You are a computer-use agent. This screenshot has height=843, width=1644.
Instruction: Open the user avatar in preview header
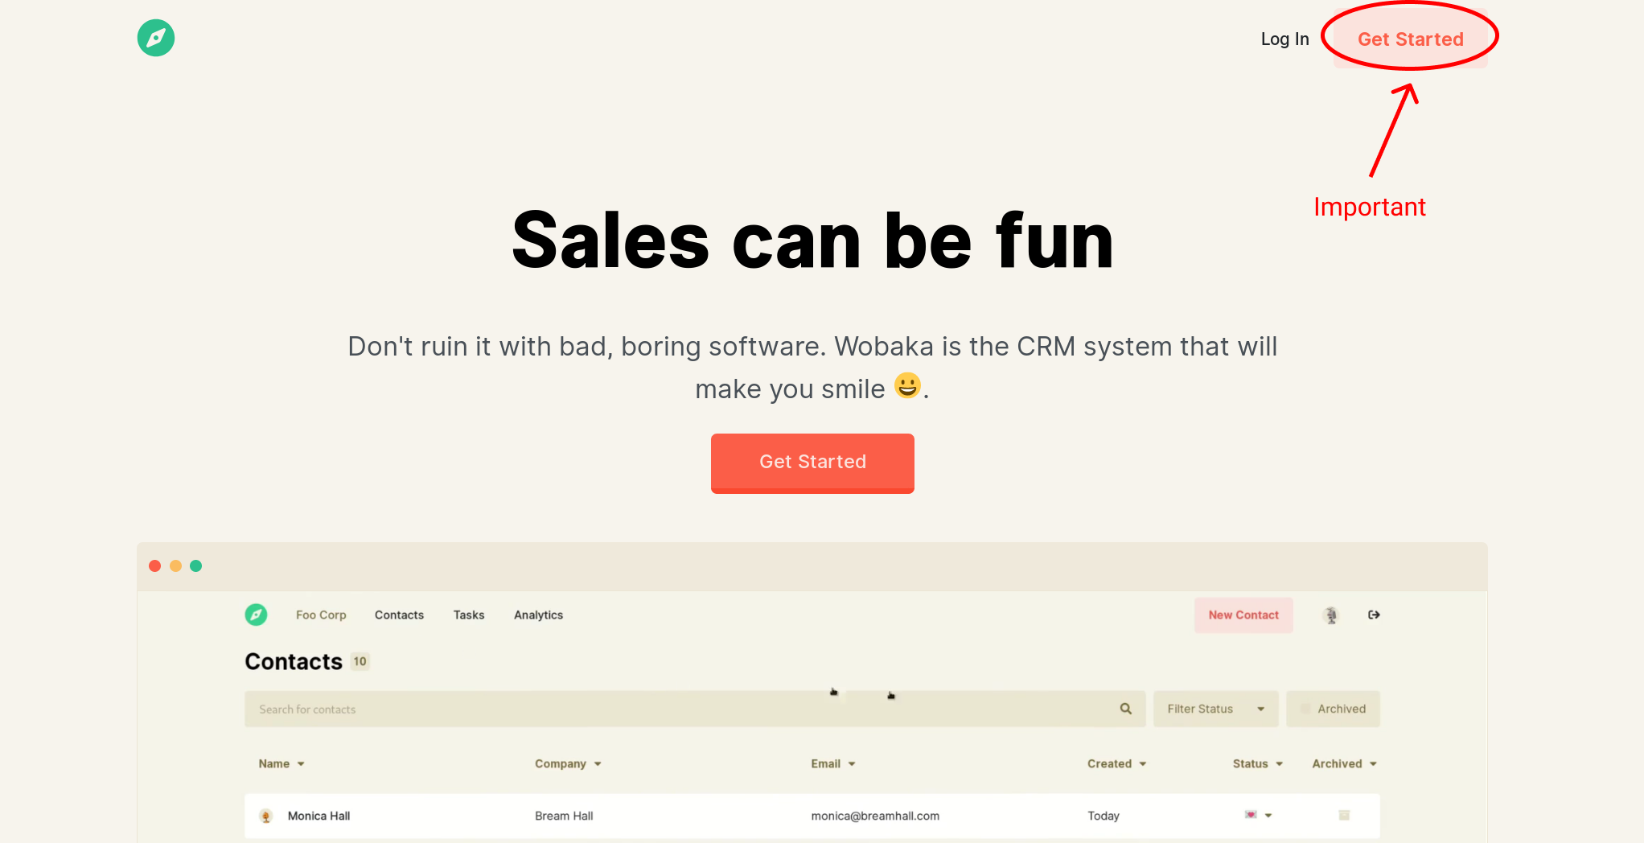point(1331,615)
